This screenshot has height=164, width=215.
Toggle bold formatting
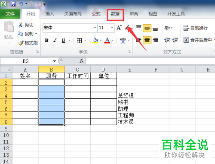(46, 41)
